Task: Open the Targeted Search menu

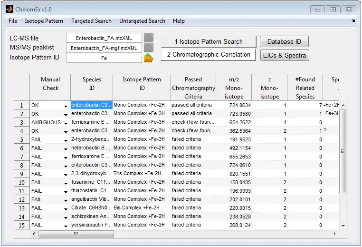Action: click(91, 21)
